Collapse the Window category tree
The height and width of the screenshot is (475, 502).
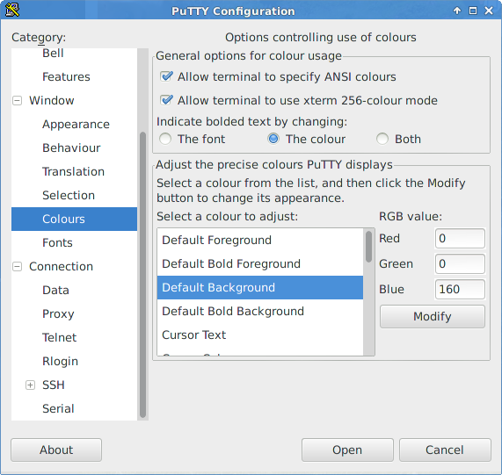pos(17,101)
